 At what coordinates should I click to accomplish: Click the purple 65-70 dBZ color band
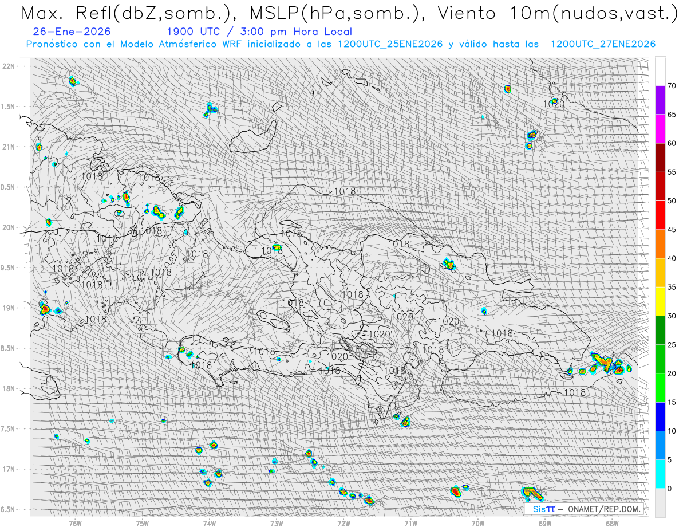(x=660, y=100)
